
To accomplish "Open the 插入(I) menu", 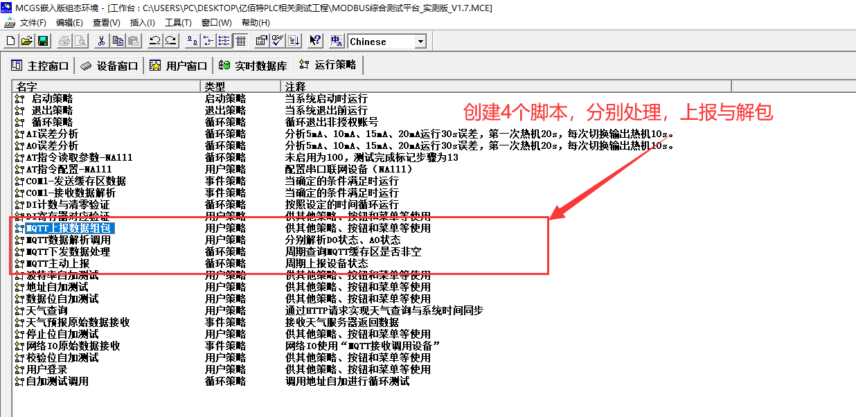I will (x=143, y=22).
